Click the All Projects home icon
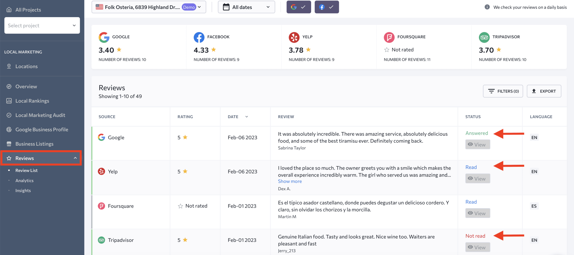The height and width of the screenshot is (255, 574). click(9, 10)
